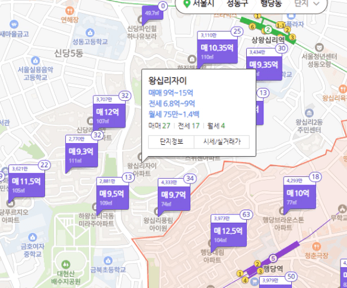Image resolution: width=347 pixels, height=288 pixels.
Task: Click listing count badge 18
Action: coord(316,177)
